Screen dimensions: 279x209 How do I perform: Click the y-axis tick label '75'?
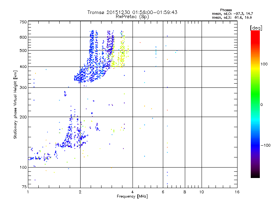tap(24, 187)
